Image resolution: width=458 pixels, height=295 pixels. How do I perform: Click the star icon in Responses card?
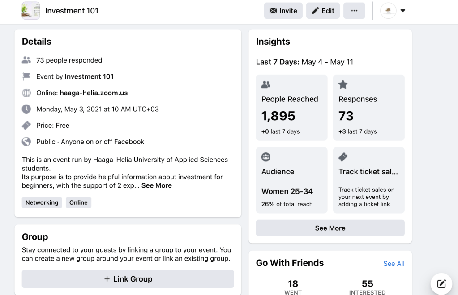tap(343, 84)
